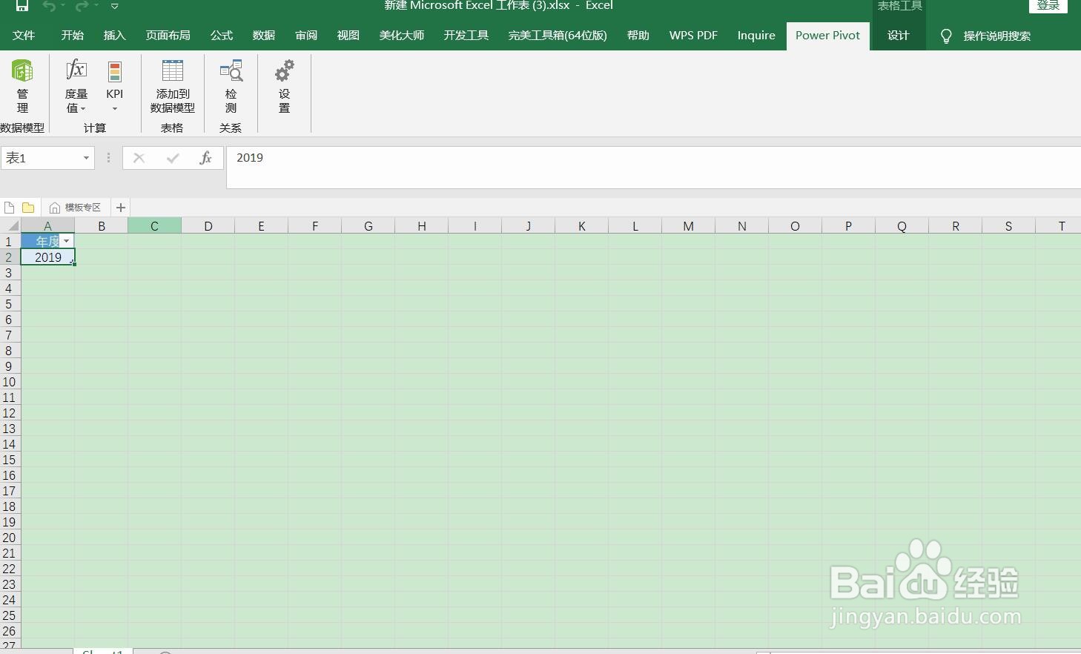Click the confirm checkmark in formula bar
This screenshot has width=1081, height=654.
pyautogui.click(x=173, y=158)
